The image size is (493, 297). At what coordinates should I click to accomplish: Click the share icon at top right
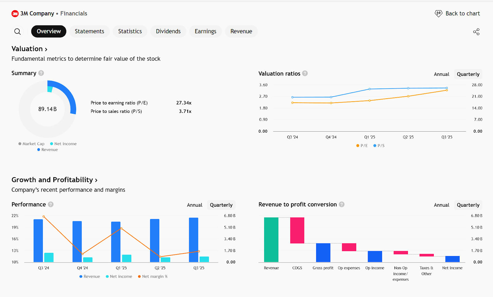tap(476, 32)
